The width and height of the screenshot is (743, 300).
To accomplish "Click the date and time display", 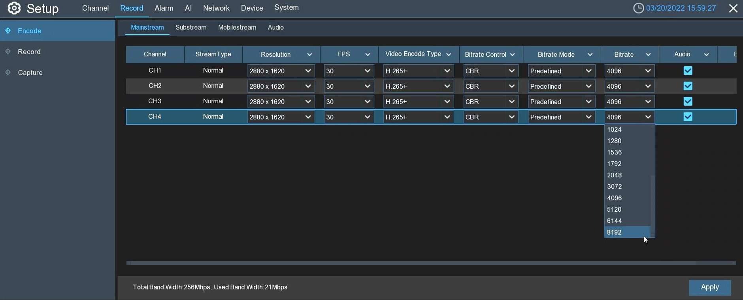I will 681,8.
